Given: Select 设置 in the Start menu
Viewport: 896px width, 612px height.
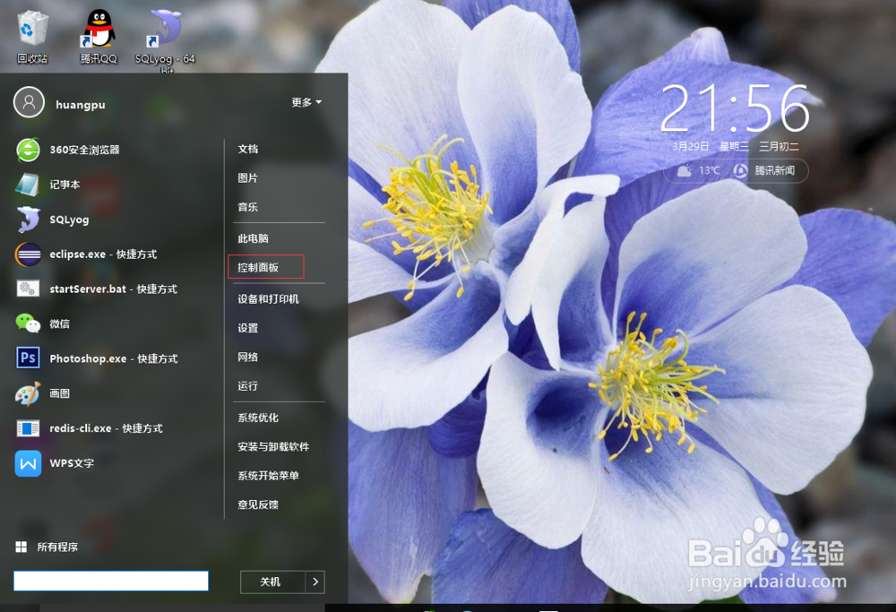Looking at the screenshot, I should pos(248,328).
